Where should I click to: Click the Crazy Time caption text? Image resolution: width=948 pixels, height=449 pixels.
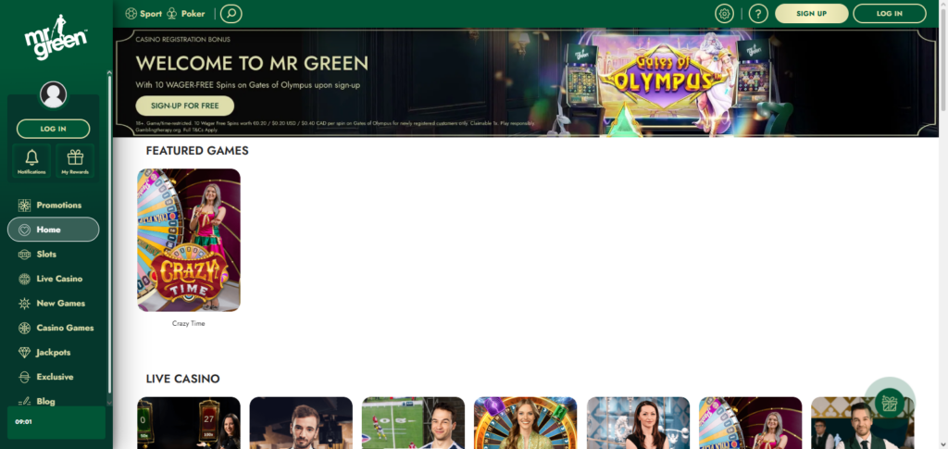pos(189,323)
